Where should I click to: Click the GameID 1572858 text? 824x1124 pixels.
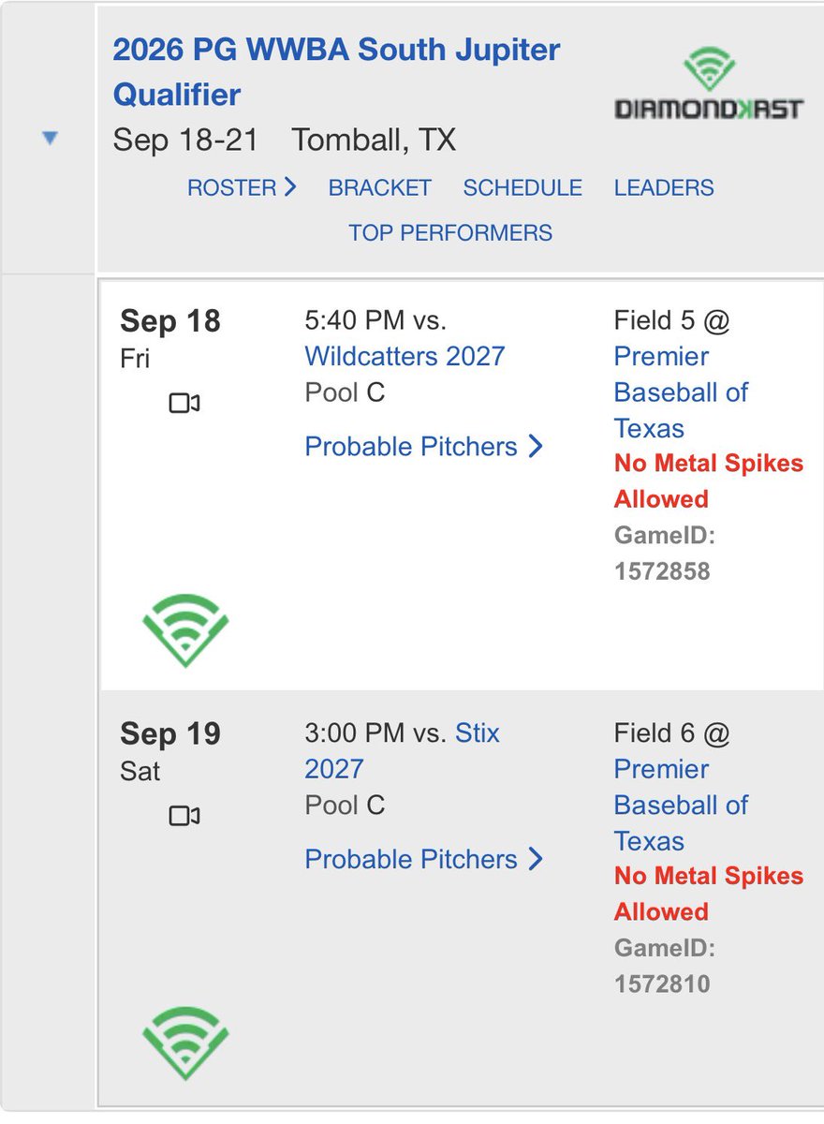[664, 553]
